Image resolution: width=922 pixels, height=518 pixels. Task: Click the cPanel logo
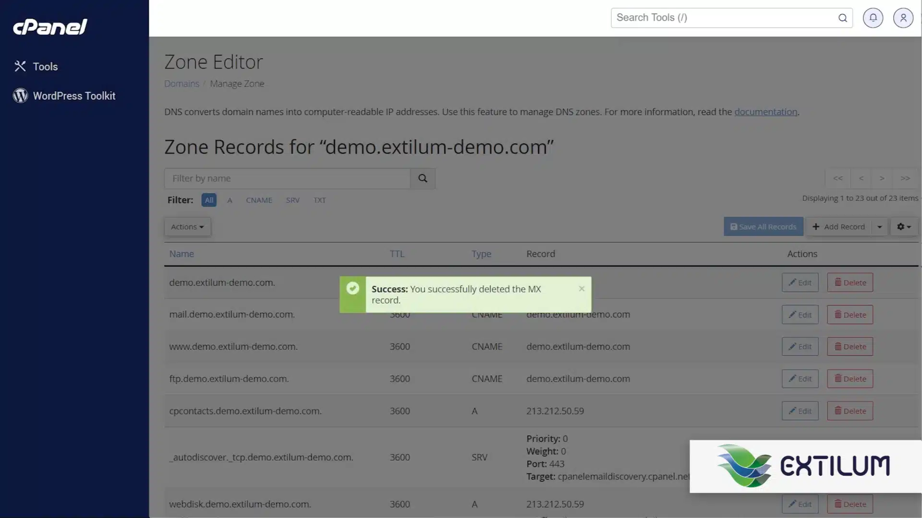[x=50, y=26]
